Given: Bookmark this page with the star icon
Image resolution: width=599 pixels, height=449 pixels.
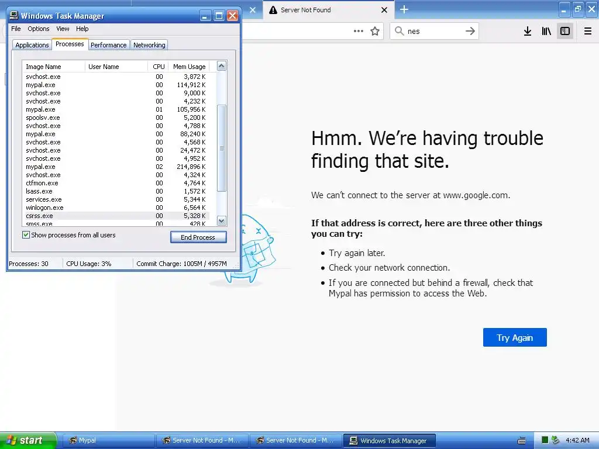Looking at the screenshot, I should pos(375,31).
